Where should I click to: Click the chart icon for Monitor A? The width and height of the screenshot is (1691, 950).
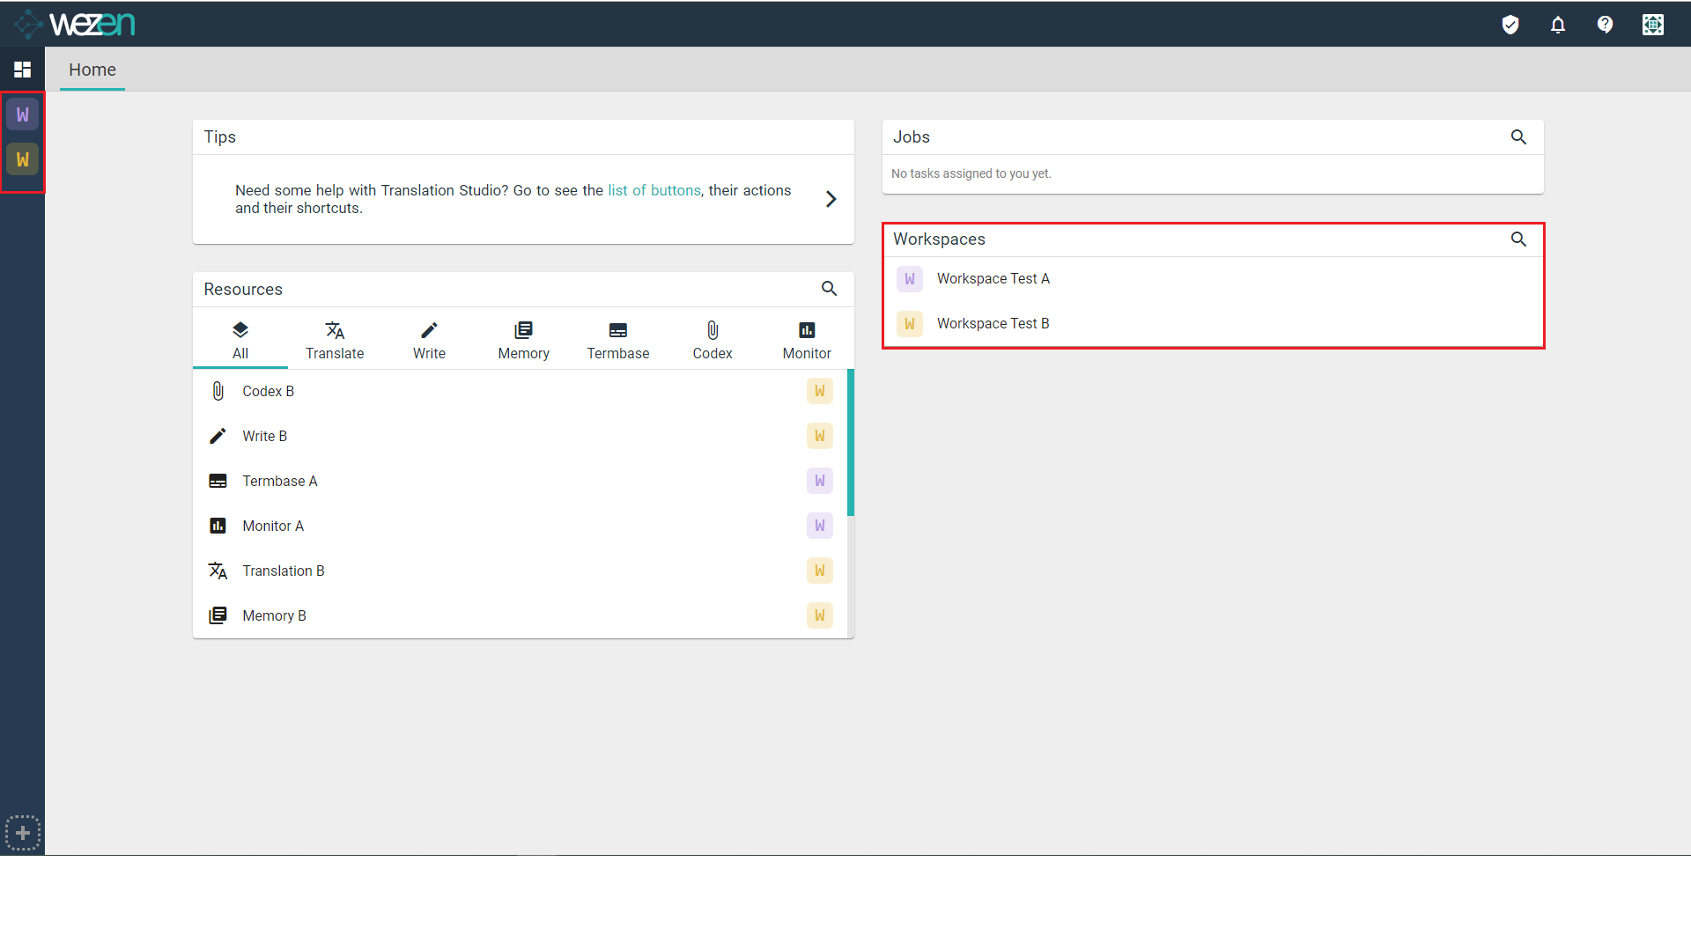click(218, 526)
